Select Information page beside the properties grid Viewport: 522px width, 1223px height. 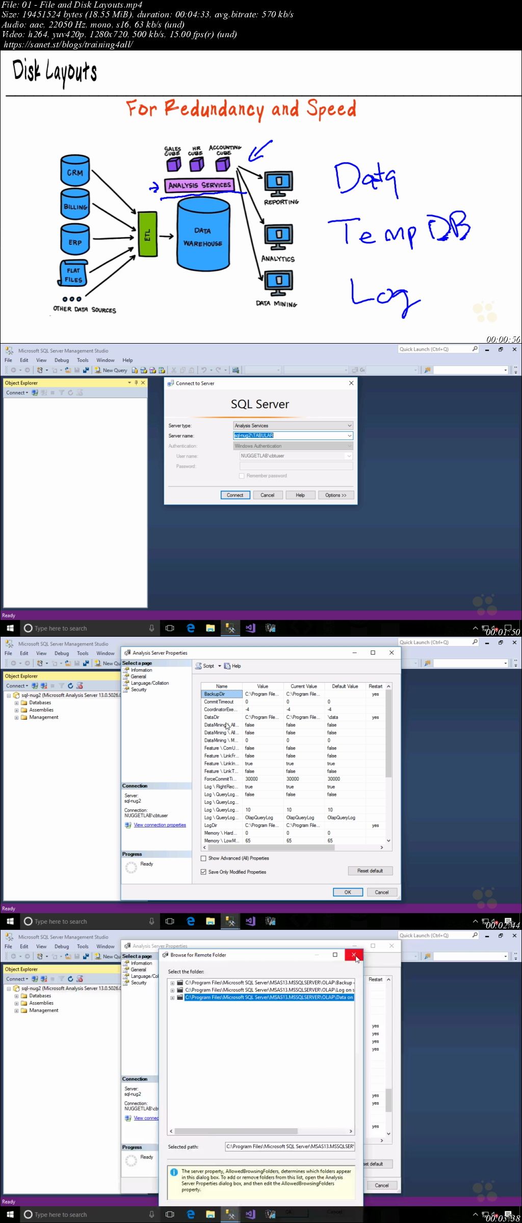[x=141, y=670]
